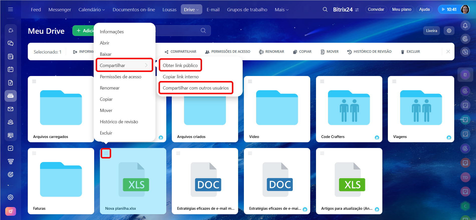Viewport: 476px width, 220px height.
Task: Click the Excluir trash toolbar action
Action: [410, 52]
